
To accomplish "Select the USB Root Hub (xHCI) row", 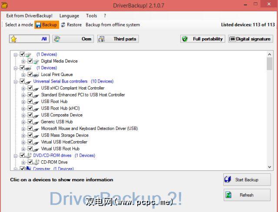I will pyautogui.click(x=60, y=108).
